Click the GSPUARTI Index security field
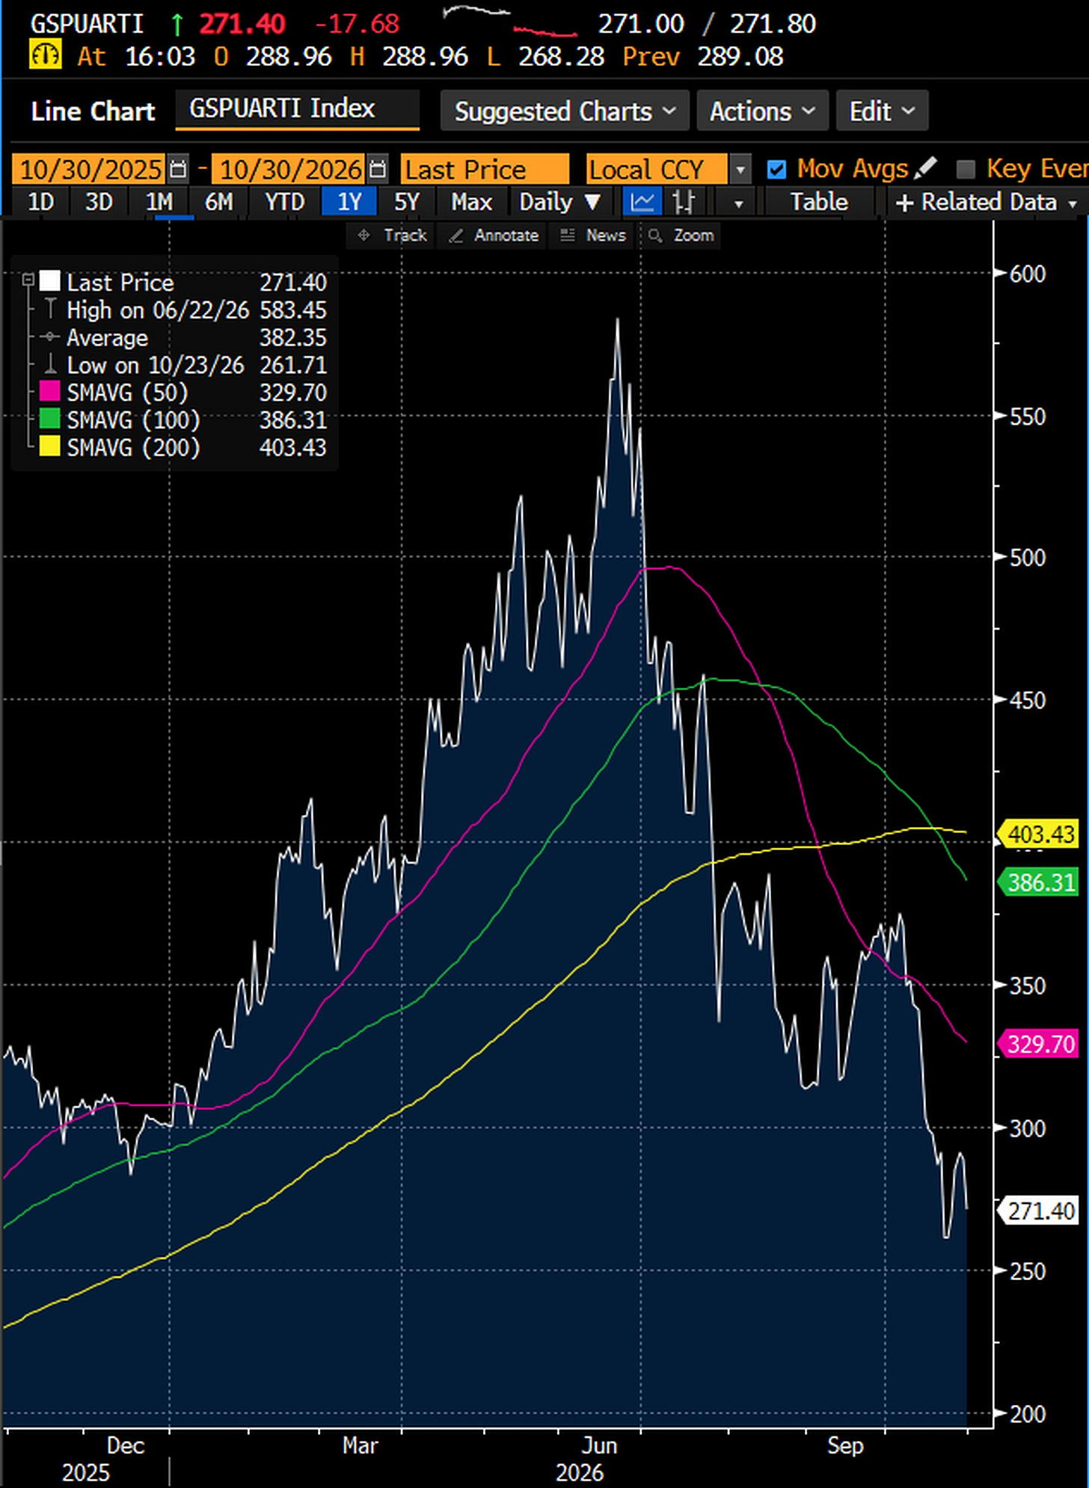This screenshot has width=1089, height=1488. pyautogui.click(x=297, y=109)
